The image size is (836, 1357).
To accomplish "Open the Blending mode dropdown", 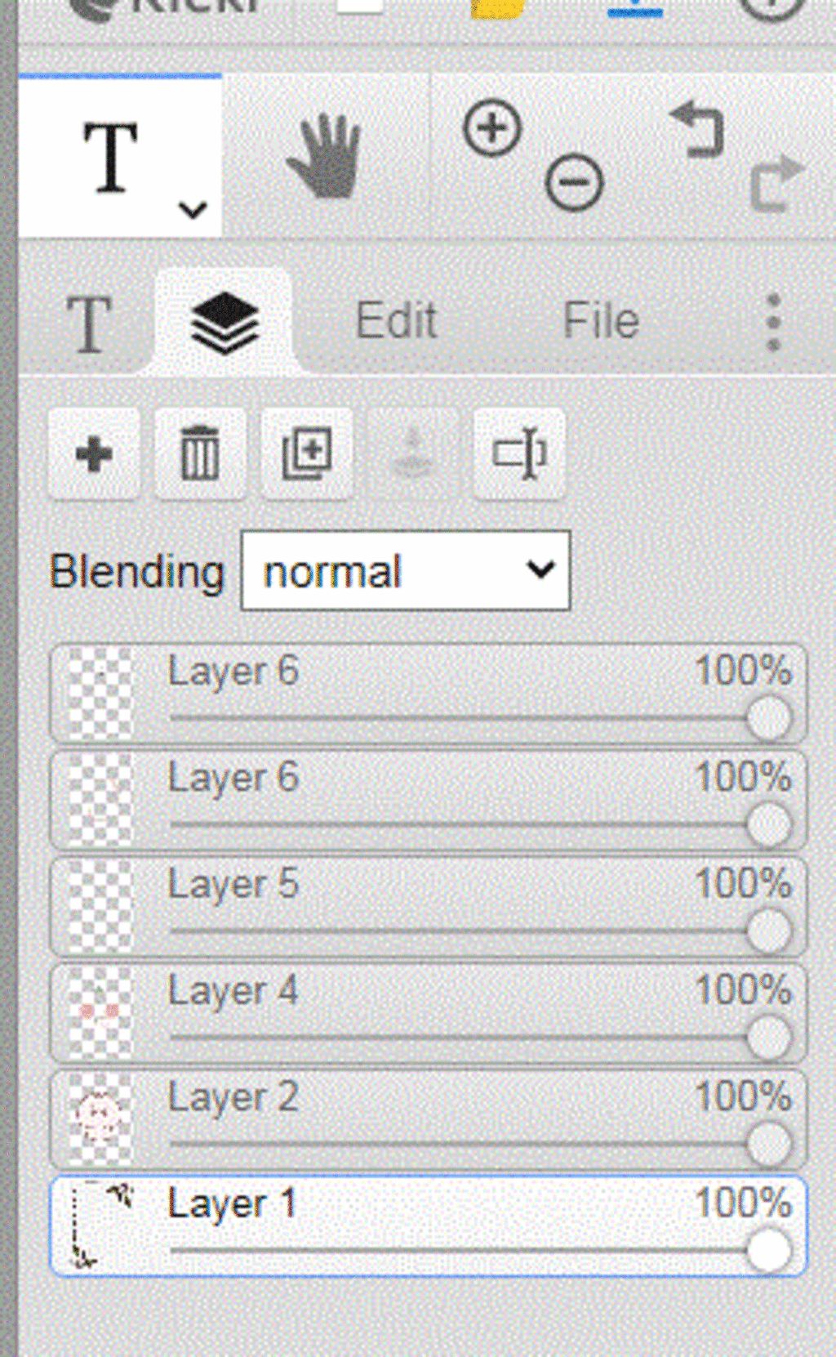I will [406, 570].
